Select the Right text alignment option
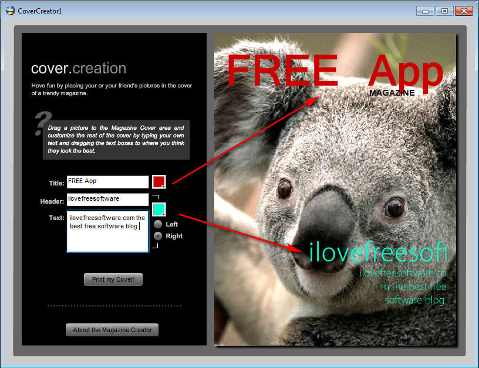This screenshot has width=479, height=368. [x=158, y=236]
